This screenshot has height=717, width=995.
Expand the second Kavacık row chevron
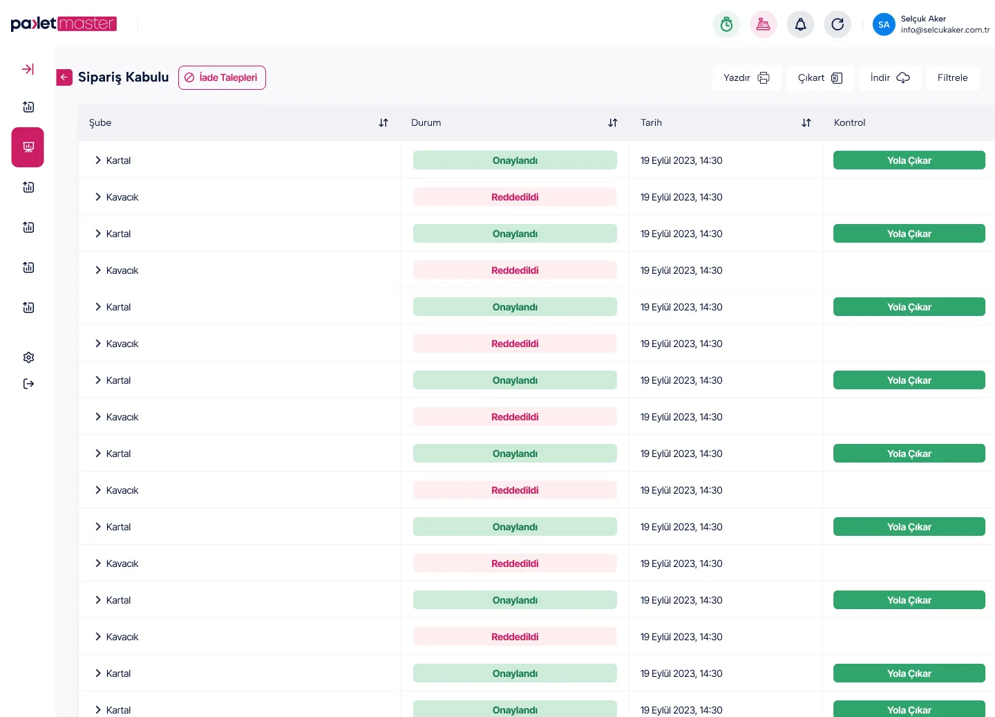point(98,270)
